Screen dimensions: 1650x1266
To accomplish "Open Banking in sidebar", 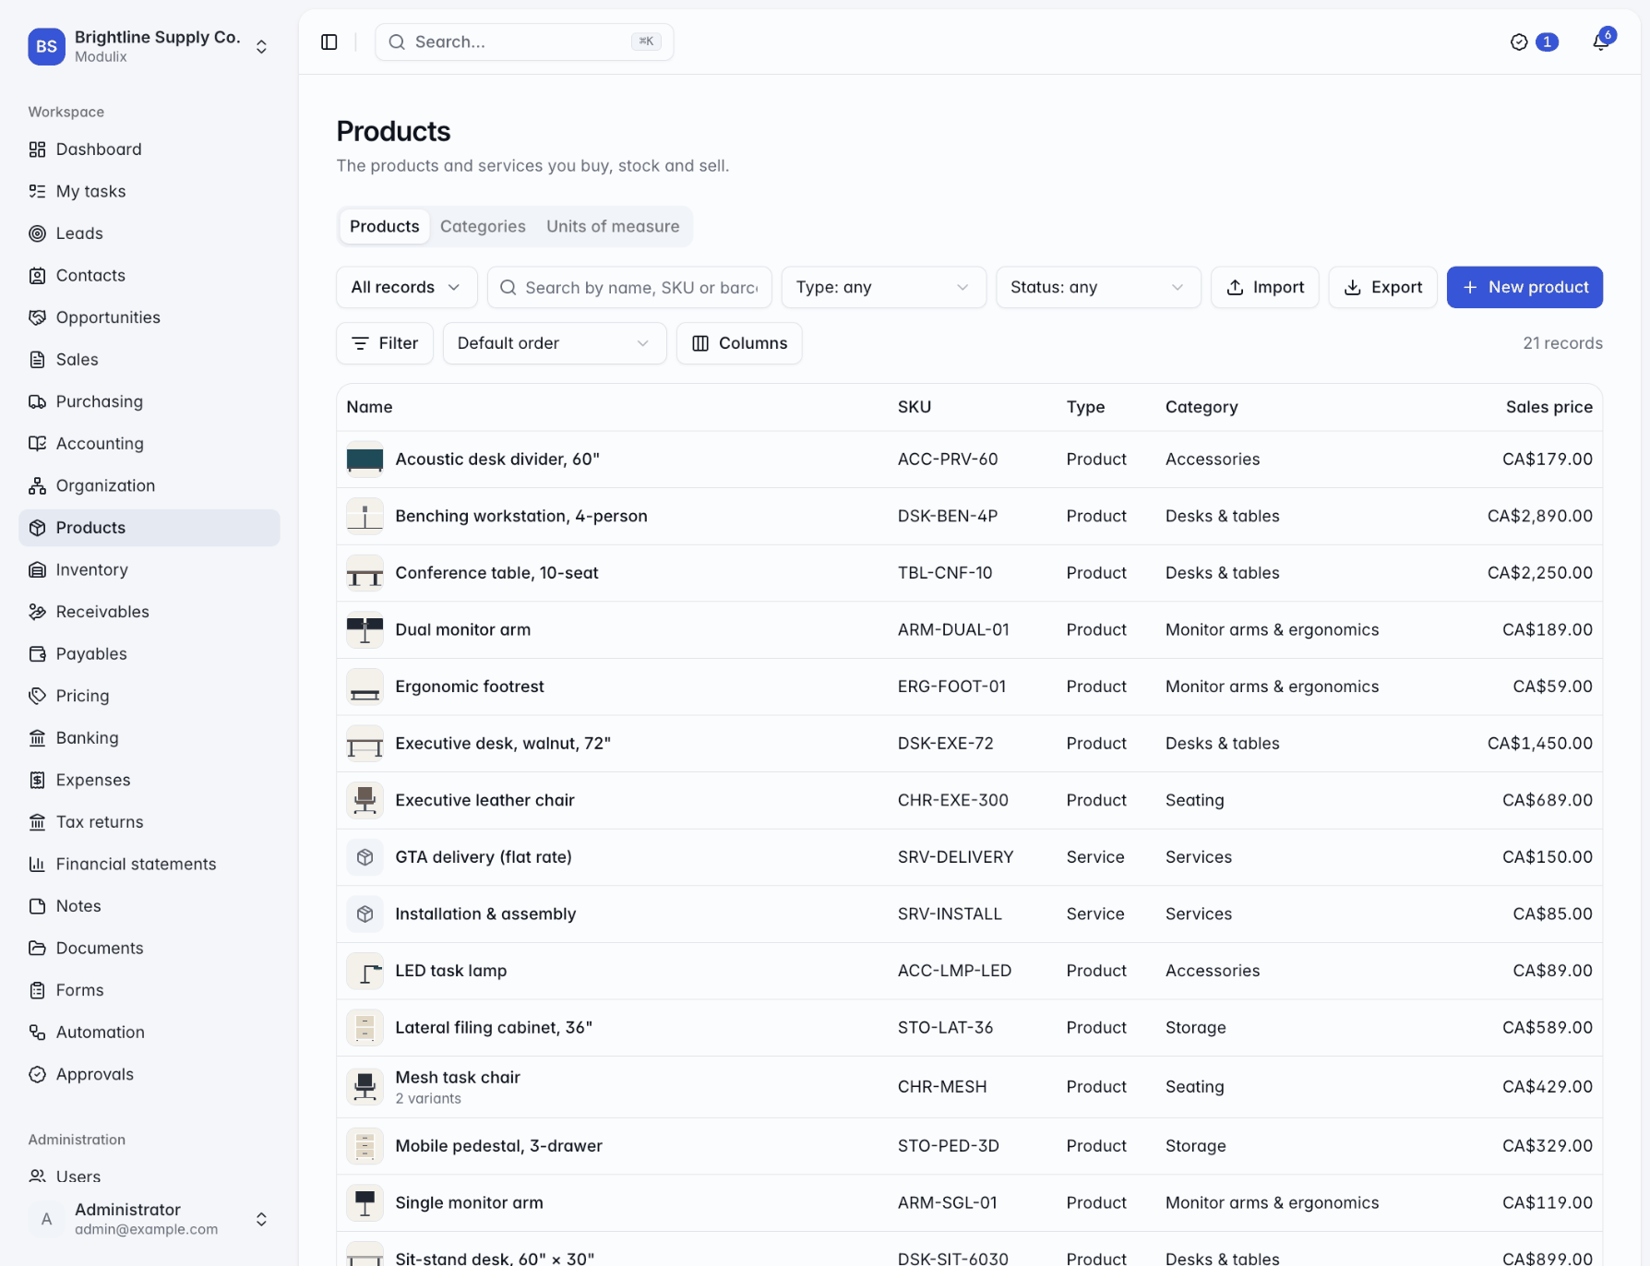I will coord(149,737).
